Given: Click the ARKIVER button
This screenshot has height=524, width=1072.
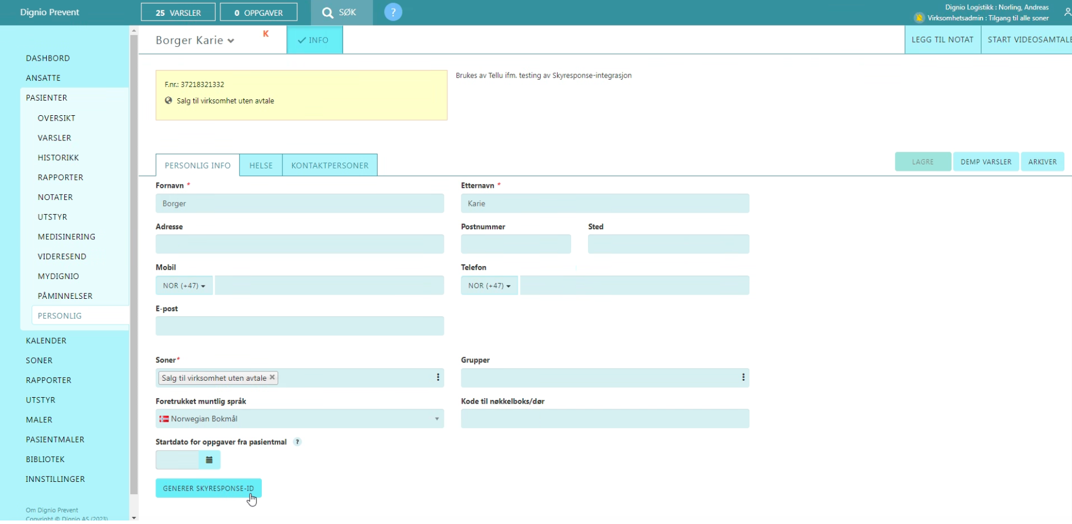Looking at the screenshot, I should [1042, 162].
